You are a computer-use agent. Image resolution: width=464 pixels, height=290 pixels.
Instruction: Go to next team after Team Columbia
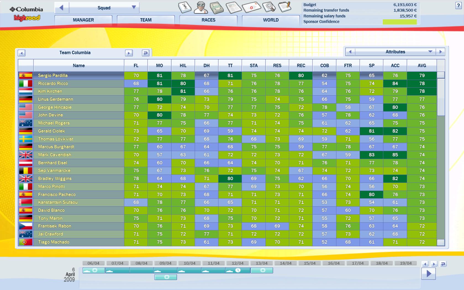129,53
